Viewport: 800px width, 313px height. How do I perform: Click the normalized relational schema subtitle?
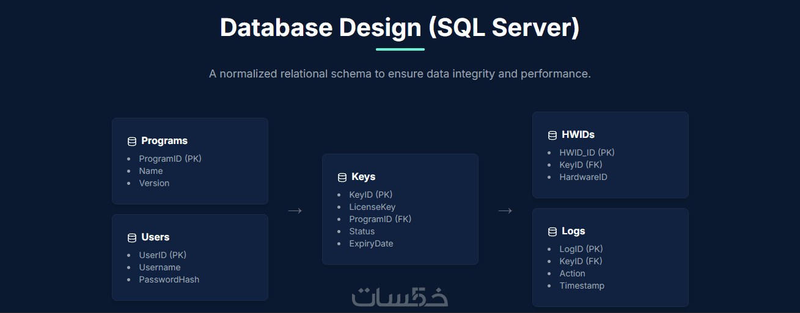[400, 74]
